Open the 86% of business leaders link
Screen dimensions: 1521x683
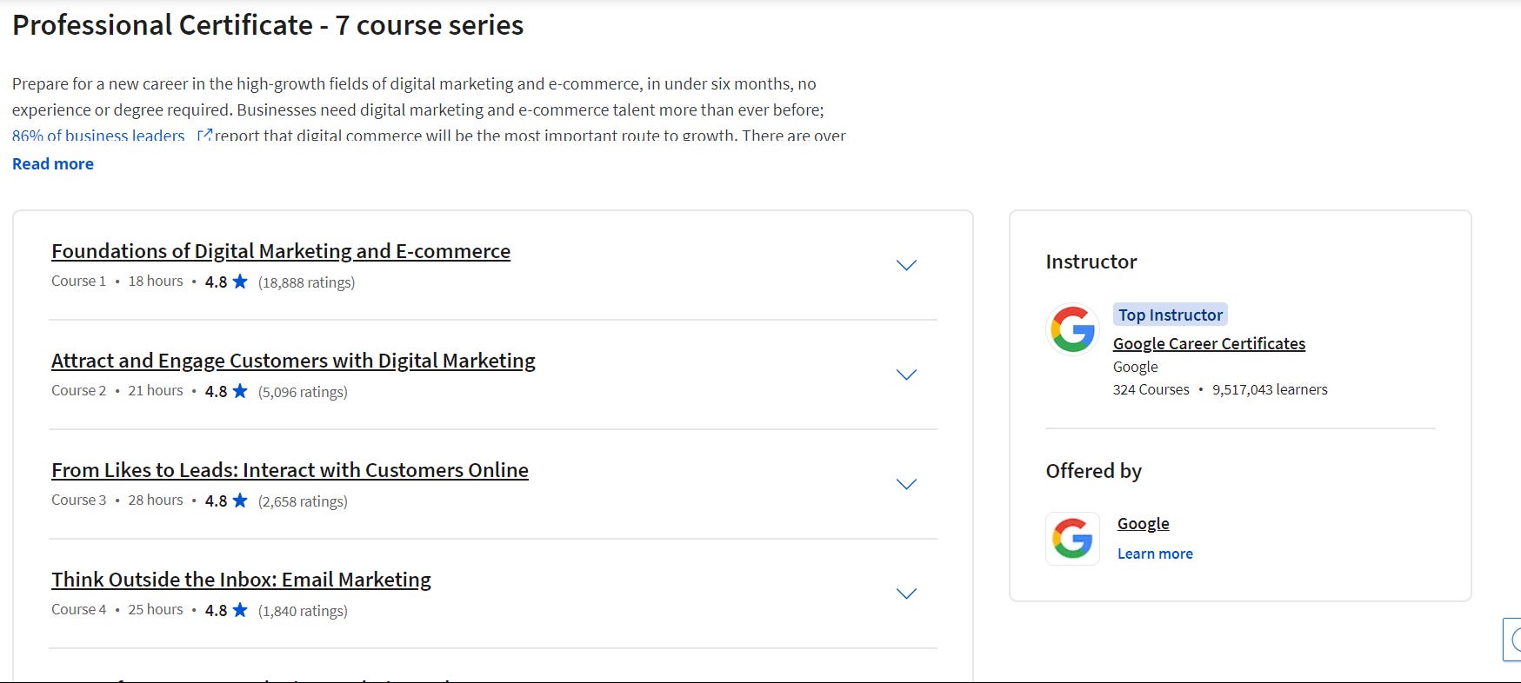coord(98,136)
